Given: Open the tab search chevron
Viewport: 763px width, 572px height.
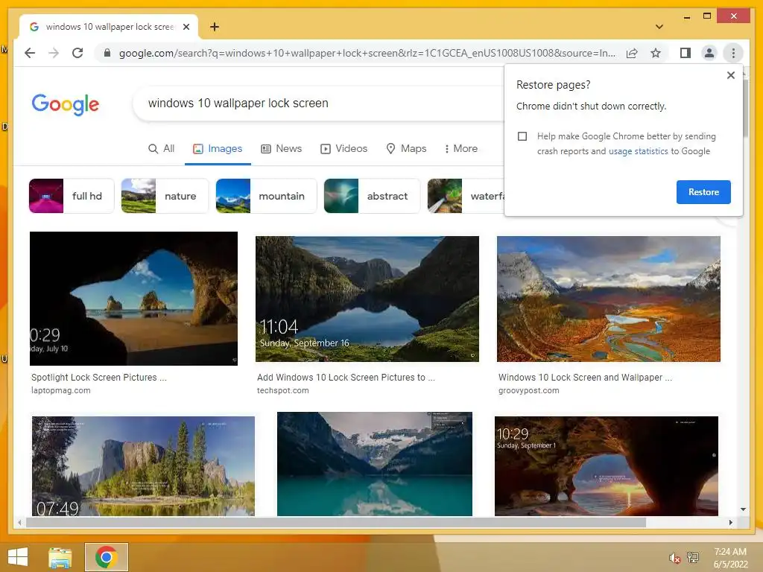Looking at the screenshot, I should [x=659, y=27].
